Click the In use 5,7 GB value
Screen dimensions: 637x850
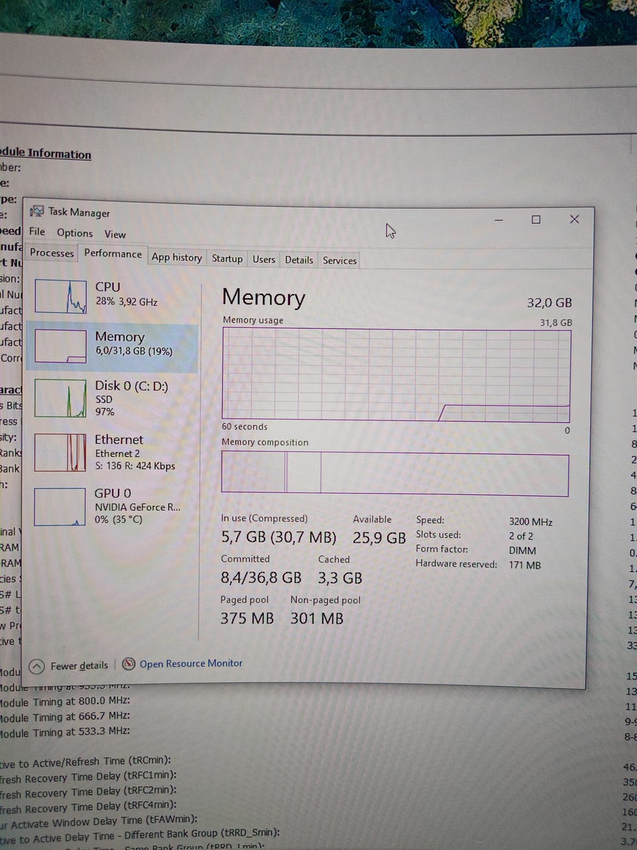point(279,537)
